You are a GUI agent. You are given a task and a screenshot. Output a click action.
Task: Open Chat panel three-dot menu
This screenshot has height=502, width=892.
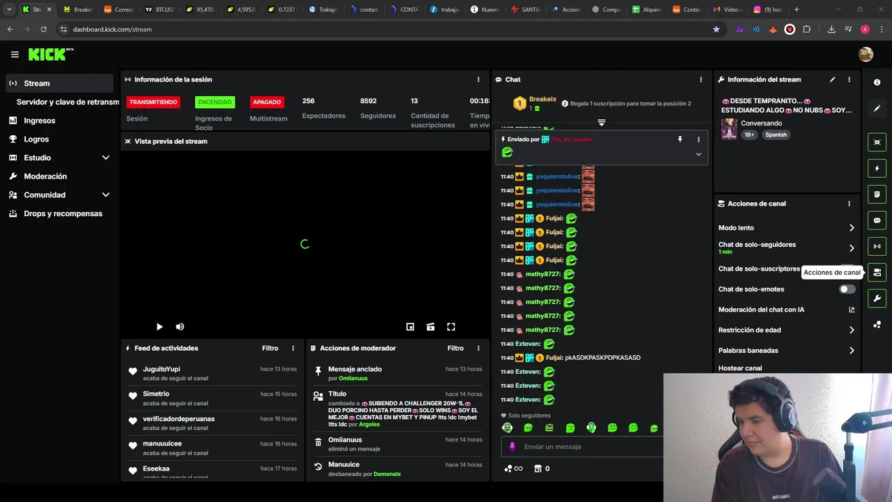(701, 79)
